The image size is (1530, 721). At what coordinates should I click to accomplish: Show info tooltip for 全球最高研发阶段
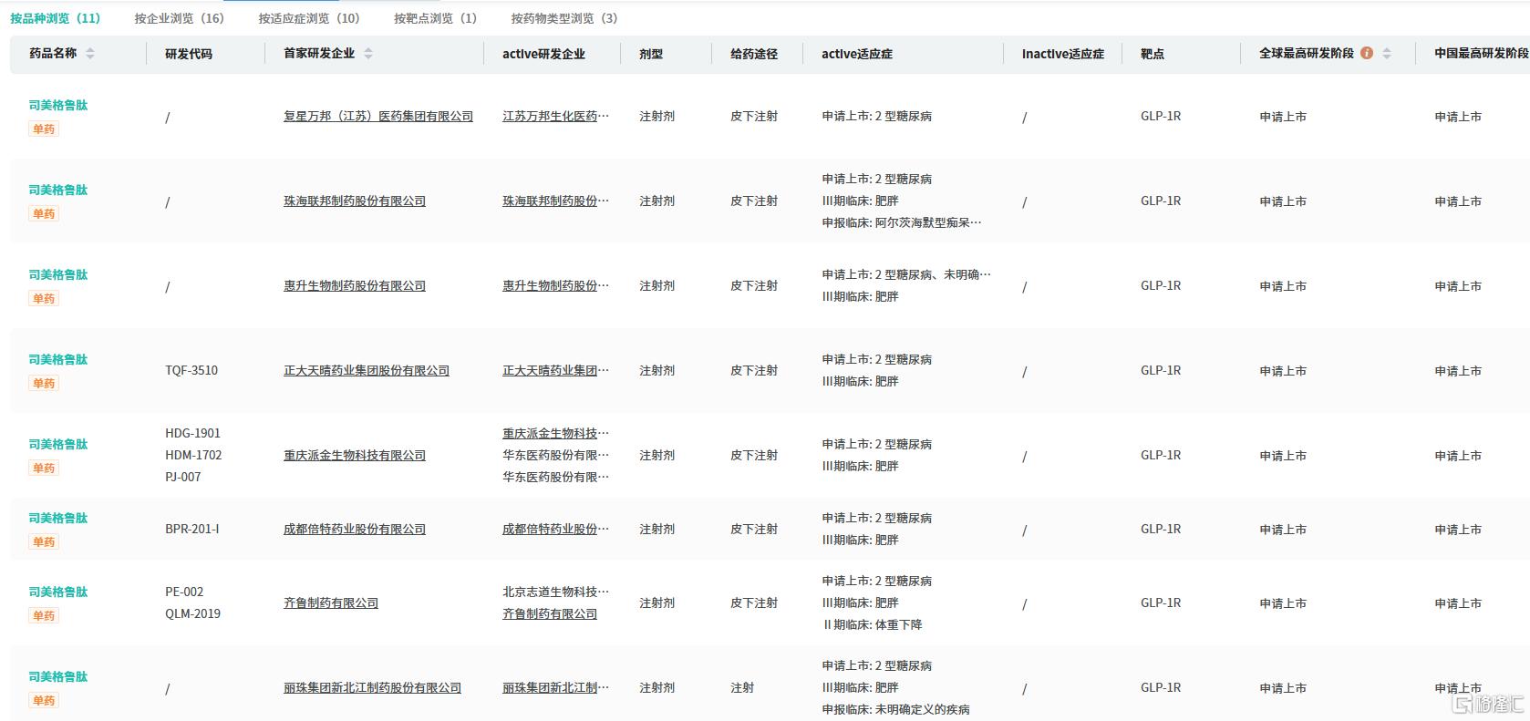[1367, 53]
